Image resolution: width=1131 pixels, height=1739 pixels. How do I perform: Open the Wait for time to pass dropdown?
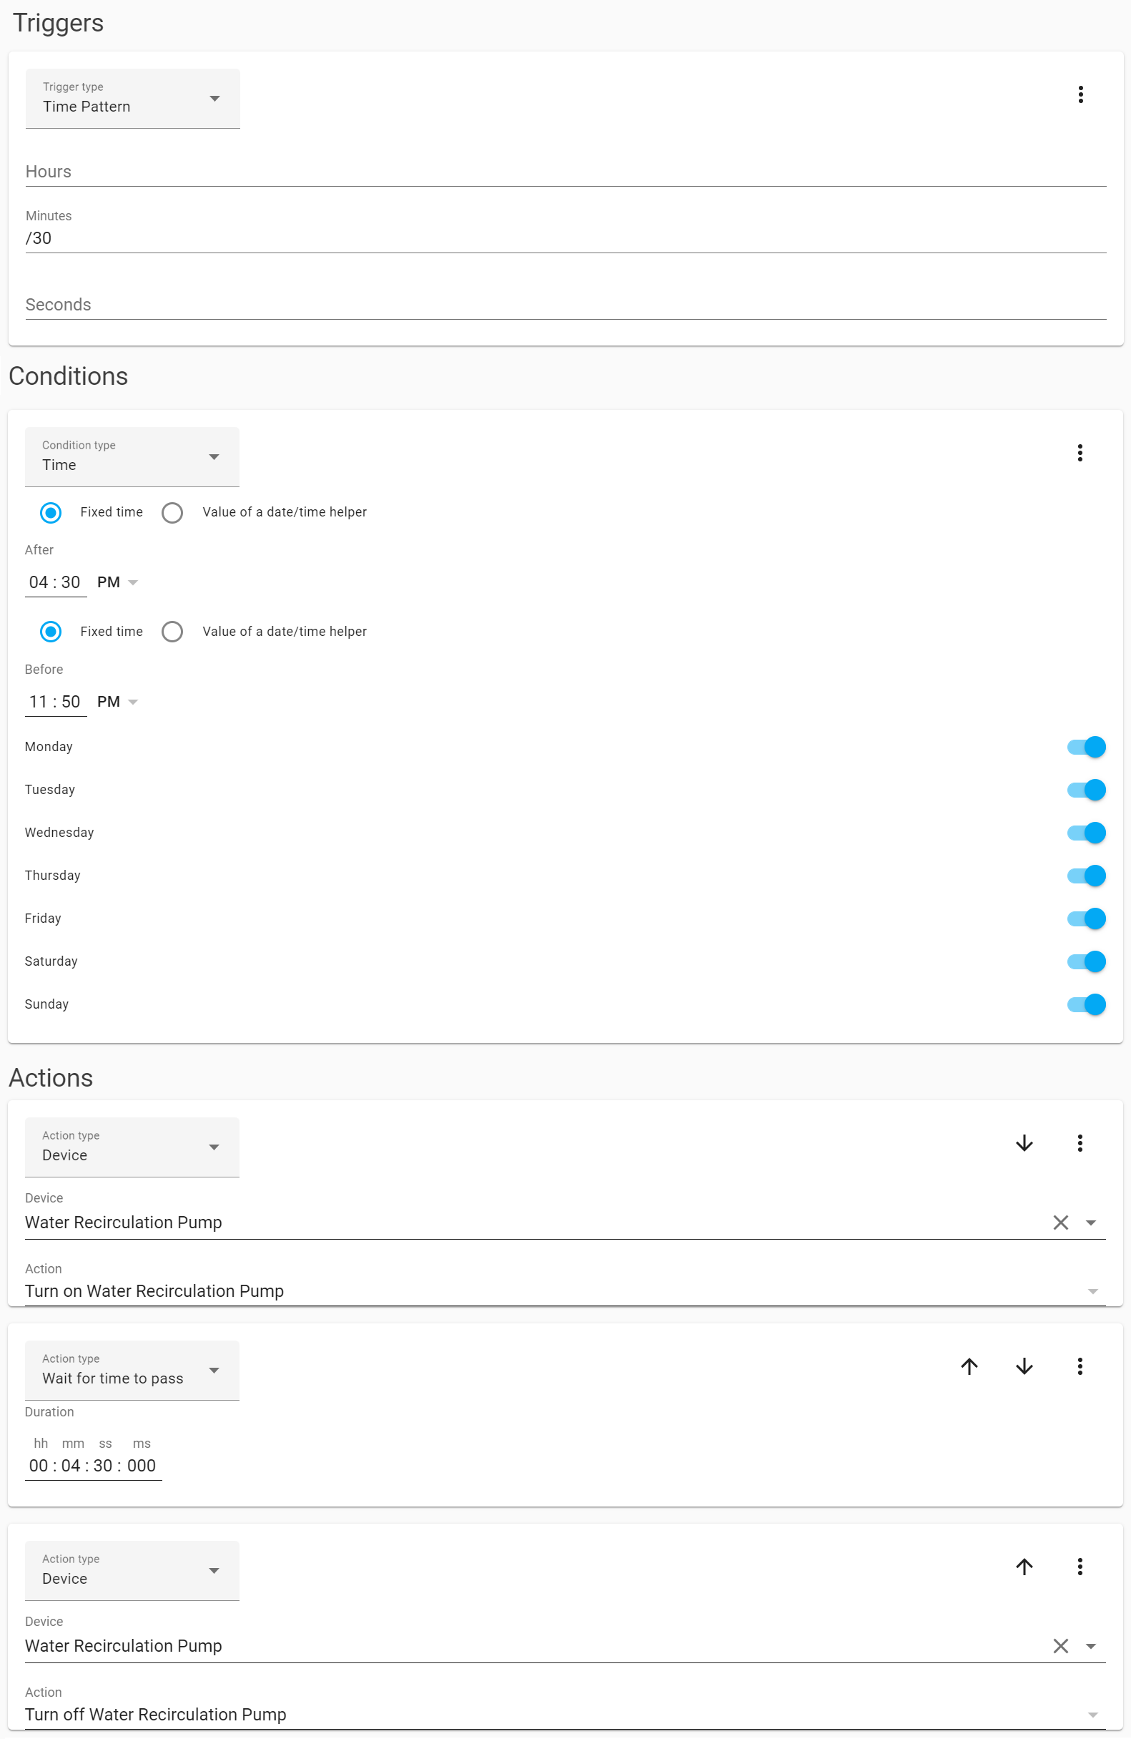click(132, 1371)
